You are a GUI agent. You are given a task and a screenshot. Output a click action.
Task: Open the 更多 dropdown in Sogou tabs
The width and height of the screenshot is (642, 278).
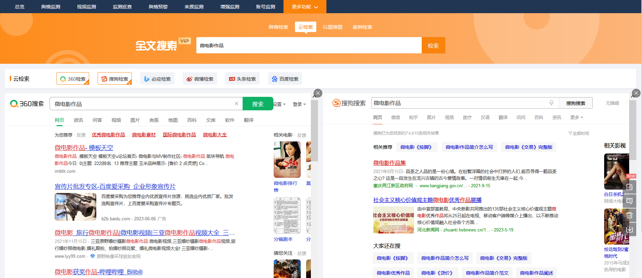click(x=576, y=117)
